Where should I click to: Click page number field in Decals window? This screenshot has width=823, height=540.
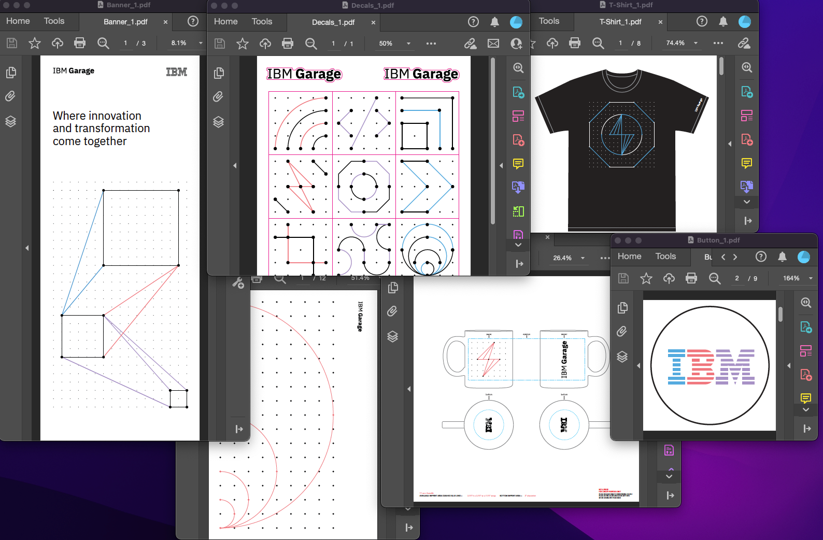pos(333,44)
